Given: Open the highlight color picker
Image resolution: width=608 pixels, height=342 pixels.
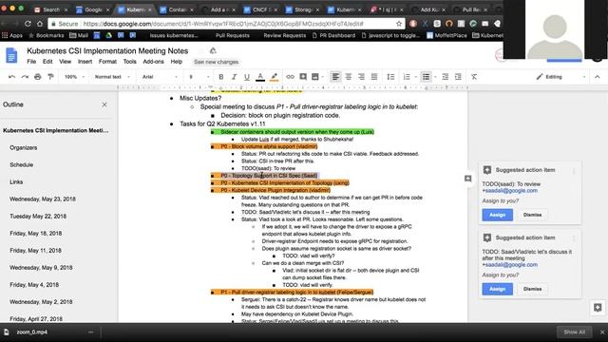Looking at the screenshot, I should 274,77.
